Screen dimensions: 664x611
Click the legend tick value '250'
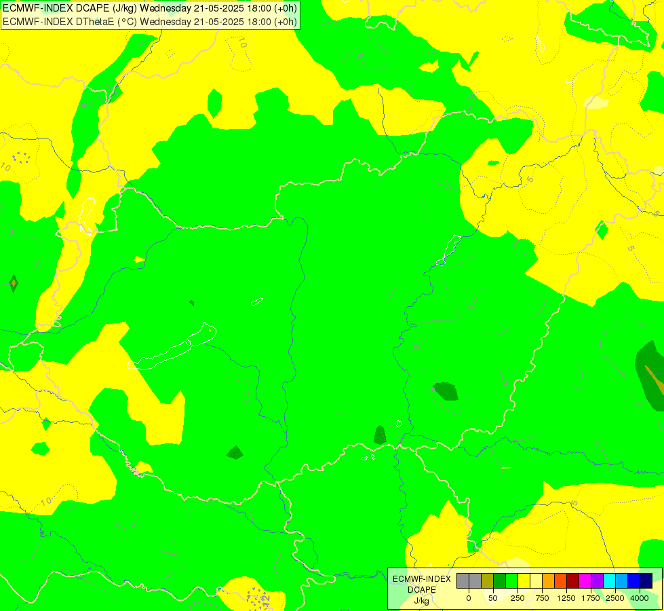517,598
